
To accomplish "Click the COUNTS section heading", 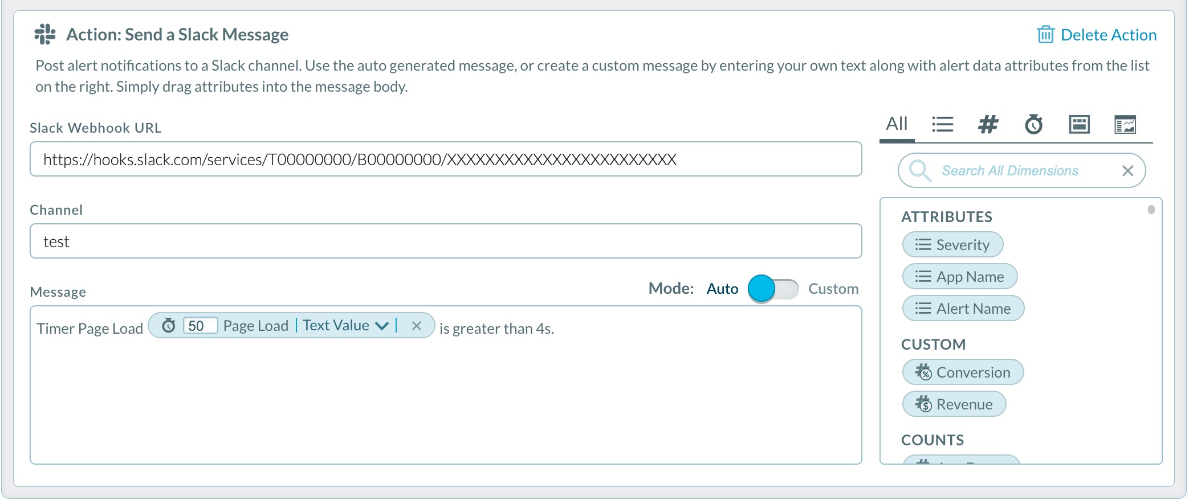I will click(933, 440).
